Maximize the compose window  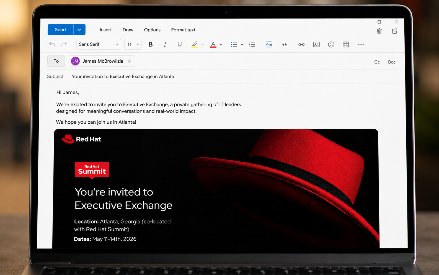point(379,22)
